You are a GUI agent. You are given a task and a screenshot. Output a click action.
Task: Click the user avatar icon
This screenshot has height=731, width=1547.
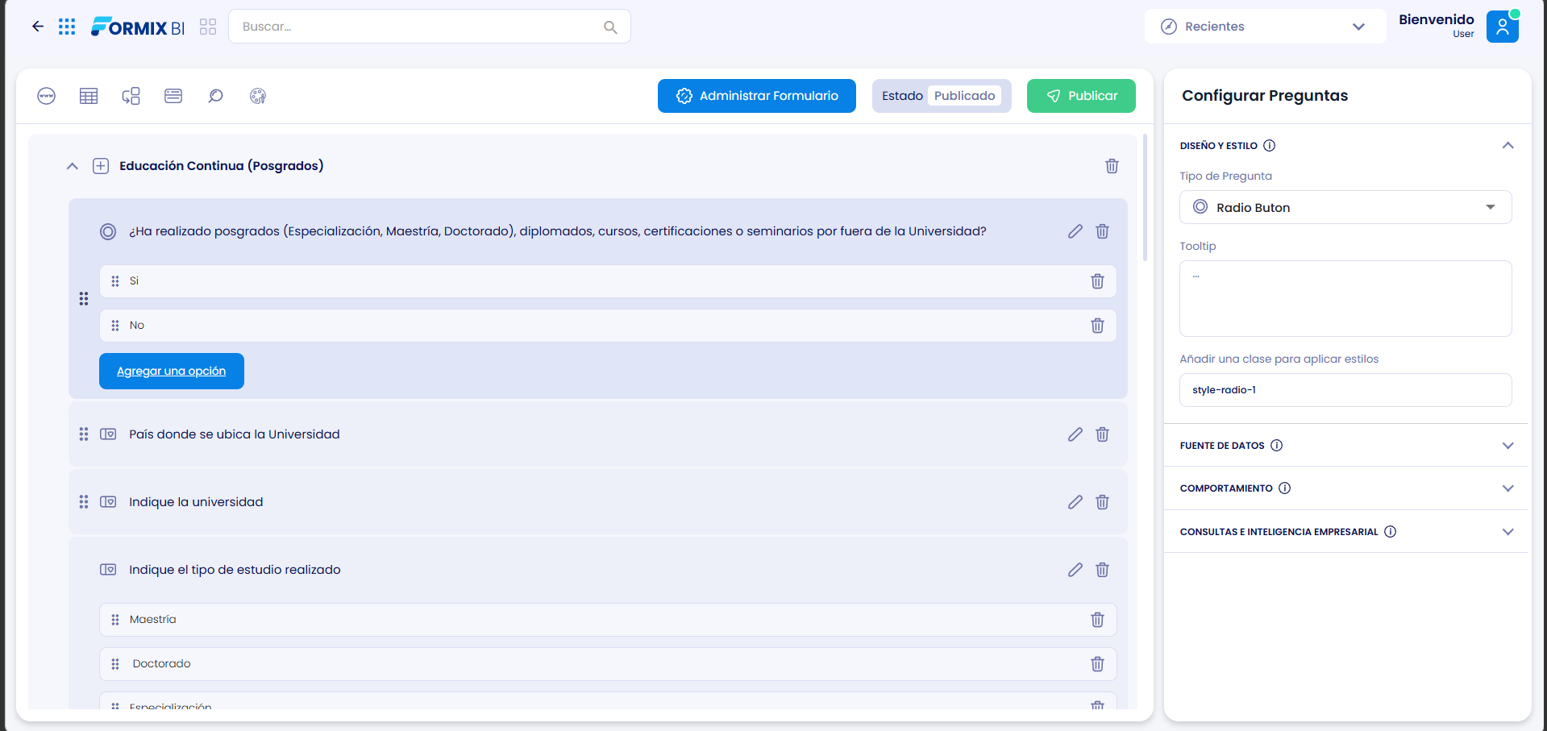pyautogui.click(x=1503, y=27)
